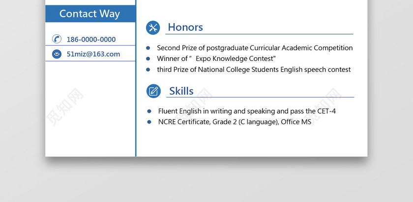Click the Second Prize postgraduate competition line
The image size is (413, 202).
pos(255,48)
